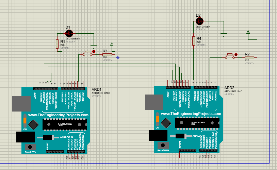
Task: Click the D1 reference label
Action: pyautogui.click(x=68, y=27)
